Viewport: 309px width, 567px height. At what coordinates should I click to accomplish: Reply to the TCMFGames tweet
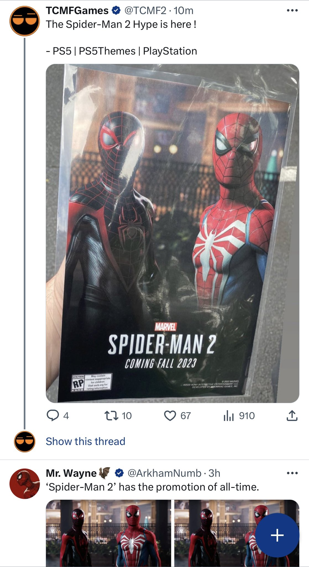click(x=53, y=416)
